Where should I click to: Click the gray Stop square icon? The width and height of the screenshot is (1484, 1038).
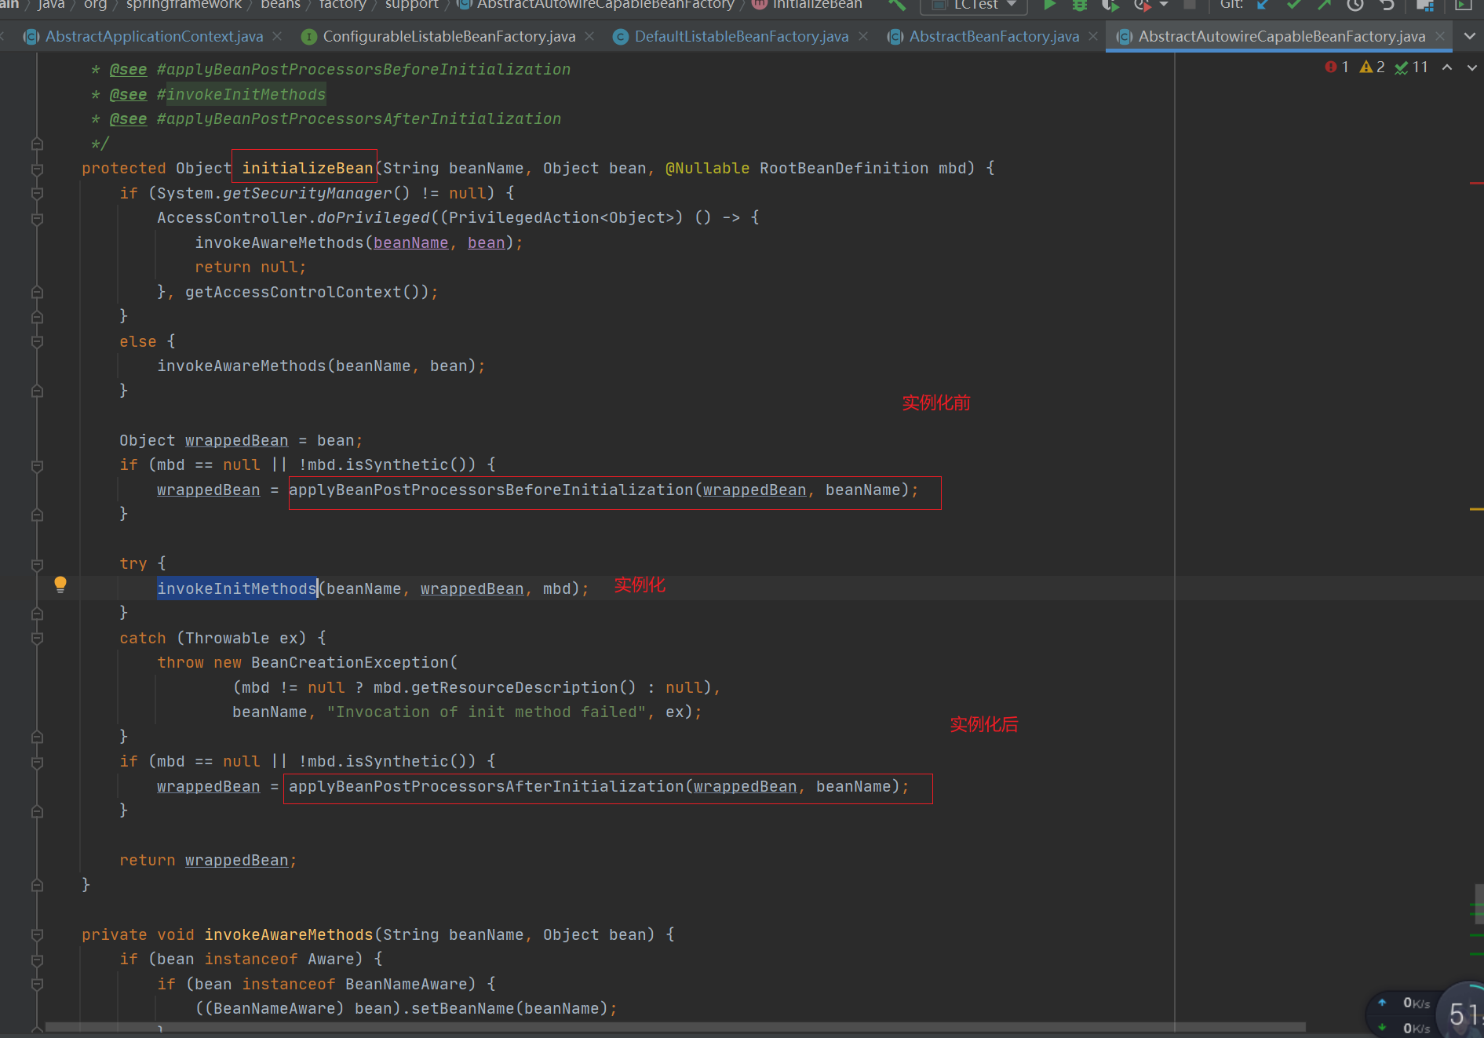(1190, 5)
